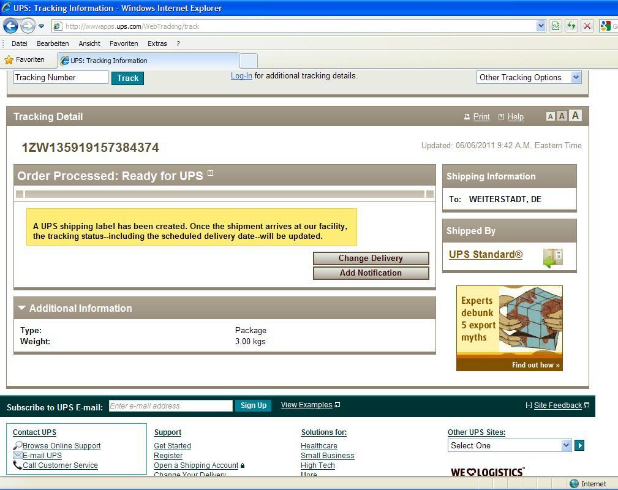This screenshot has width=618, height=490.
Task: Click the green go arrow beside Select One
Action: (579, 445)
